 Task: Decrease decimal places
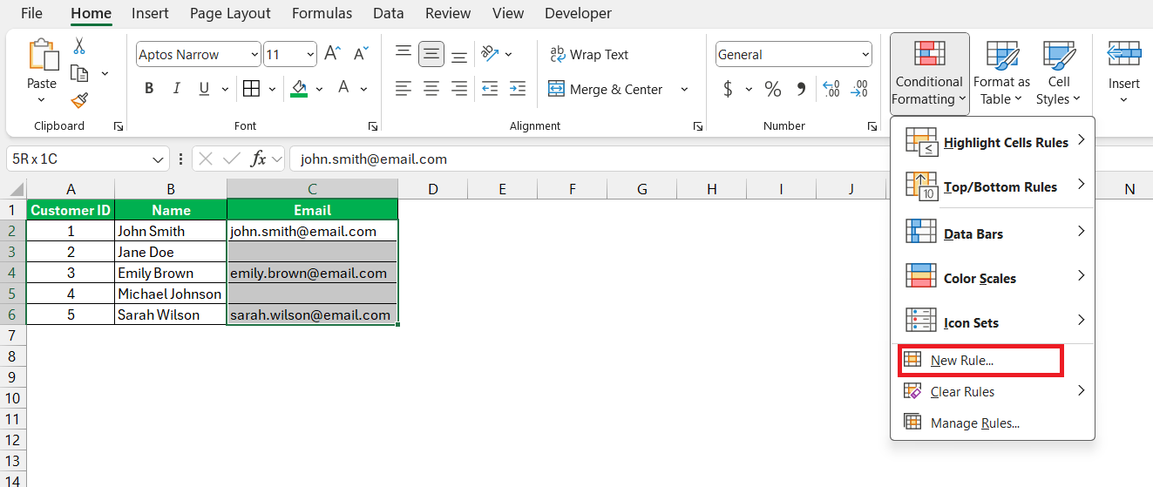pos(859,89)
